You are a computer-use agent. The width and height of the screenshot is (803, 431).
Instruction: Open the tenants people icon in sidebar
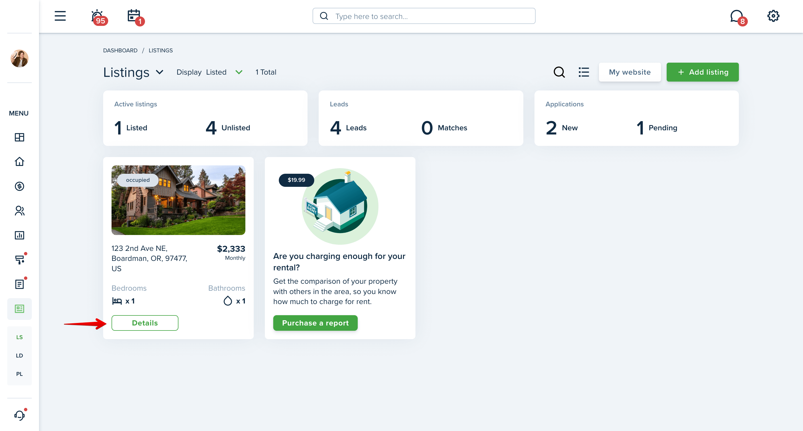point(19,211)
